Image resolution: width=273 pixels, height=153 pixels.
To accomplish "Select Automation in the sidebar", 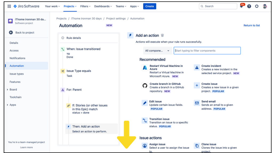I will pos(26,66).
